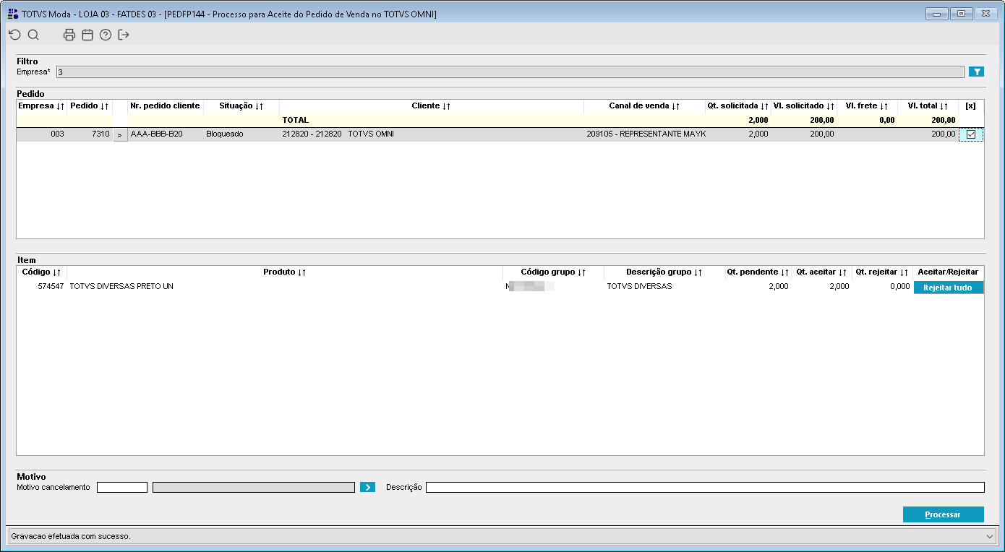The height and width of the screenshot is (552, 1005).
Task: Click the Processar button
Action: (x=943, y=514)
